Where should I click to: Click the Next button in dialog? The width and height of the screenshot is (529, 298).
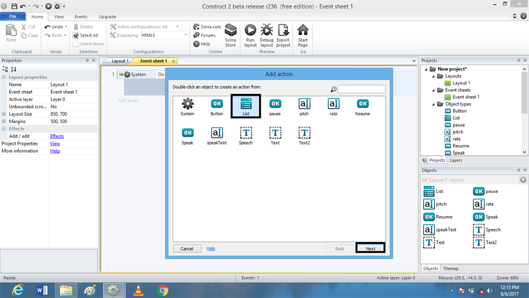point(370,249)
